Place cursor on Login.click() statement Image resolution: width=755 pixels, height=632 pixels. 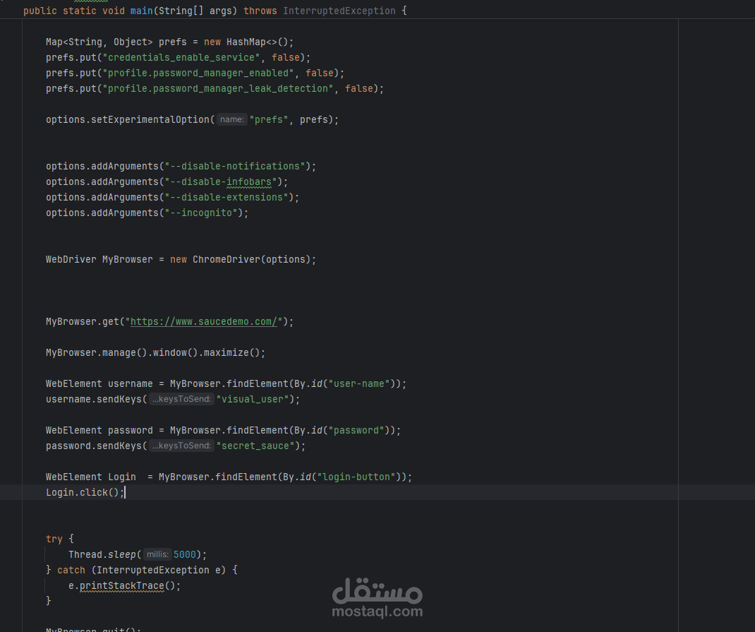[x=85, y=492]
